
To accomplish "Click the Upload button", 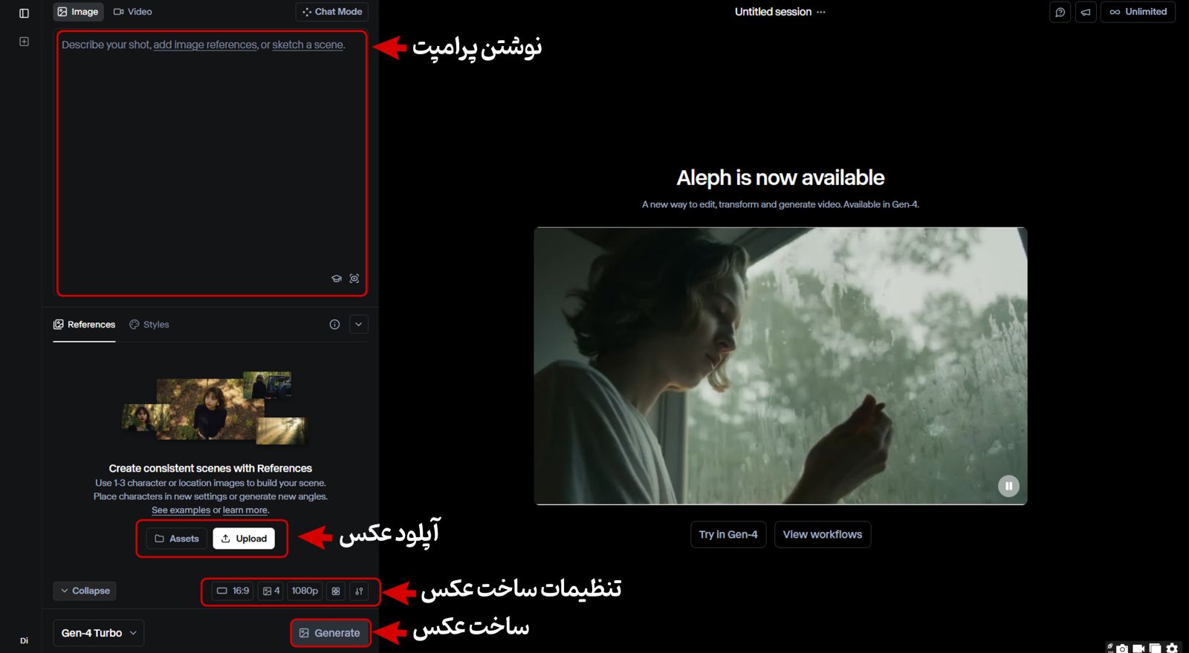I will click(x=244, y=539).
